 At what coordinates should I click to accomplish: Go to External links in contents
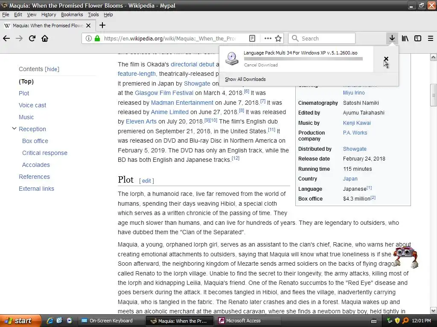click(37, 189)
